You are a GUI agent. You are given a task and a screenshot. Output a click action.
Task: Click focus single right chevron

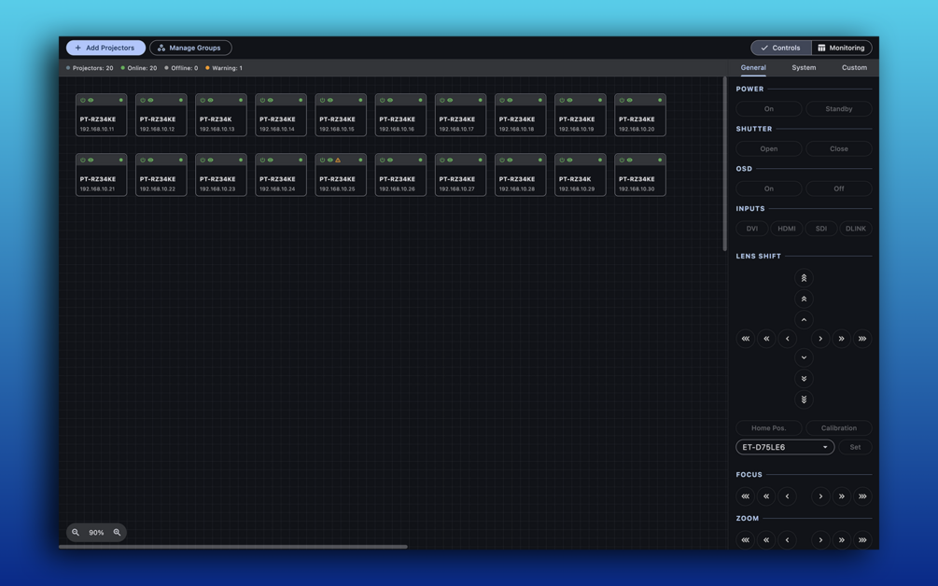click(820, 496)
